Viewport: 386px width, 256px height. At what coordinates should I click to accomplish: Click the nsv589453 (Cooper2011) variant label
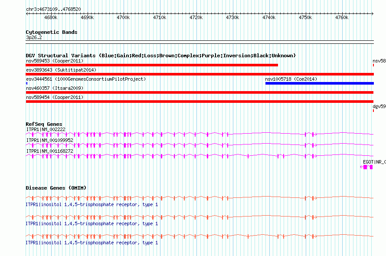[x=55, y=61]
